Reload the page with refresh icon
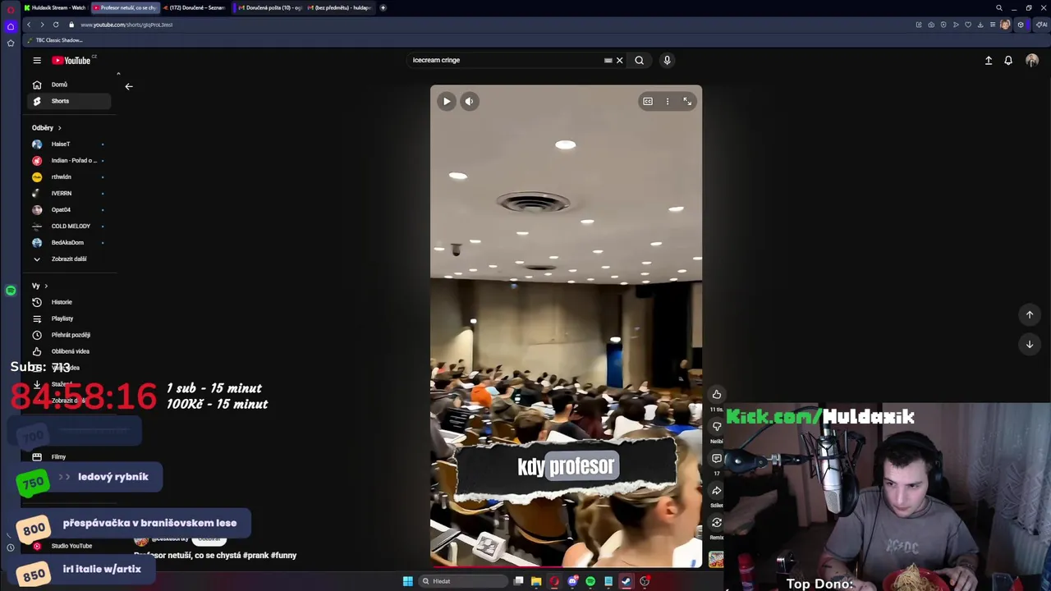This screenshot has width=1051, height=591. pos(56,25)
